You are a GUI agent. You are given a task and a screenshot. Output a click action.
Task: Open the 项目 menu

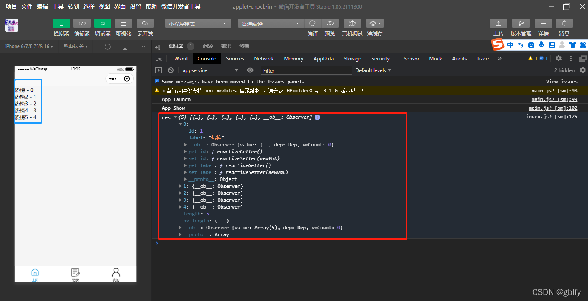pos(11,6)
